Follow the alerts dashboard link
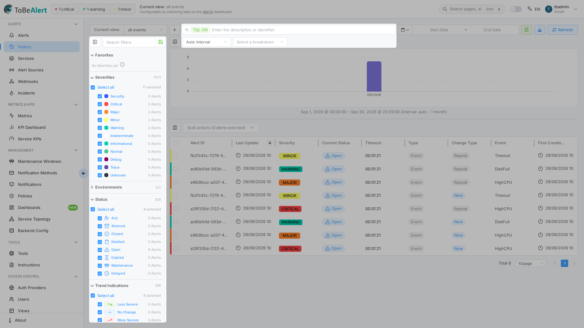Image resolution: width=584 pixels, height=328 pixels. (208, 12)
